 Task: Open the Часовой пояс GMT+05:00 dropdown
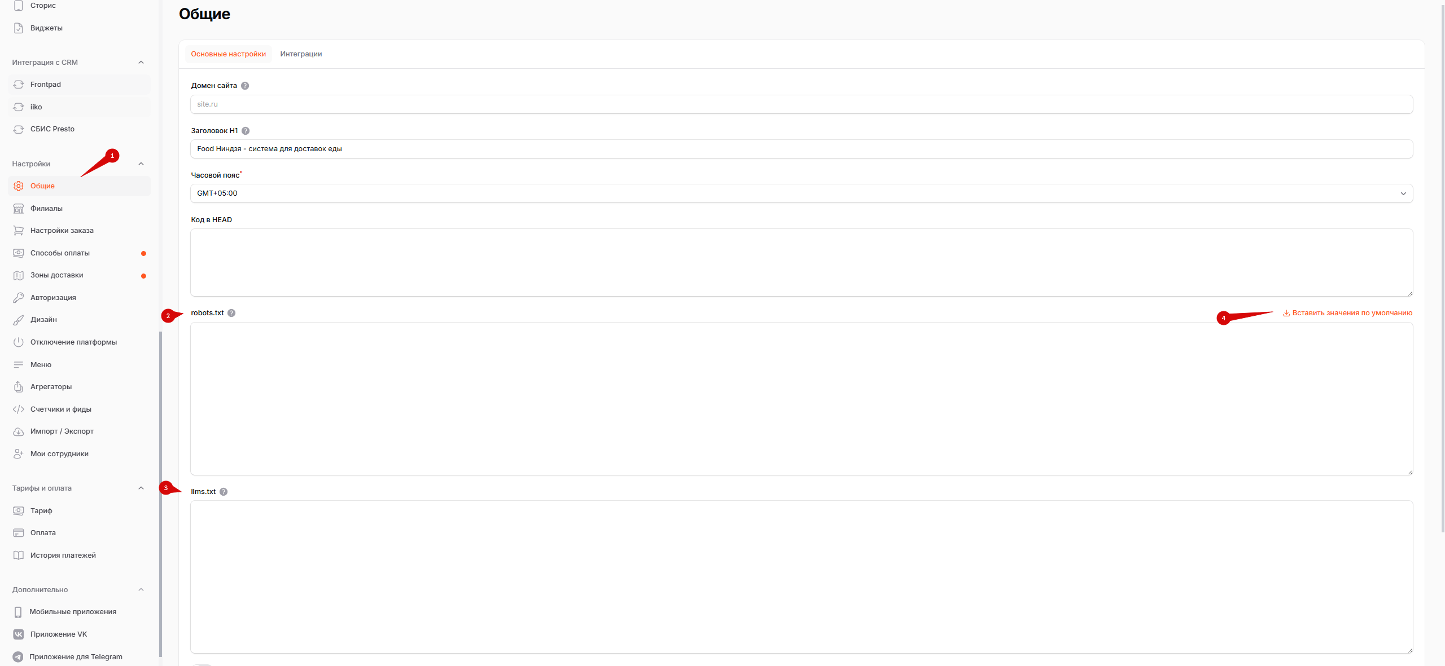802,193
